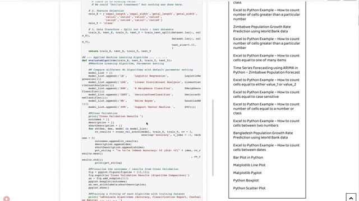
Task: Open Time Series Forecasting using ARIMA link
Action: click(x=266, y=70)
